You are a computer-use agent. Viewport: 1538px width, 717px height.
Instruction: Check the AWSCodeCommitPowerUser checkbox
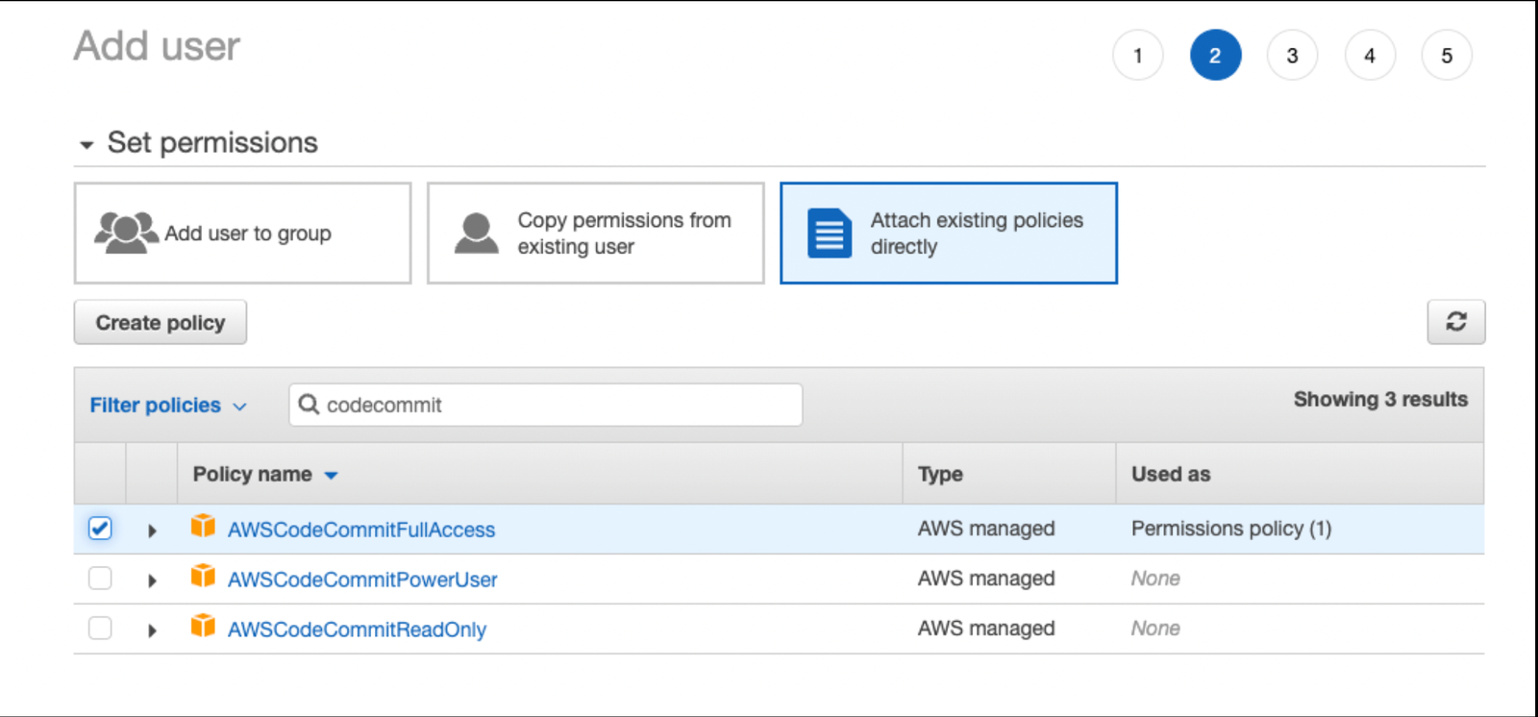pyautogui.click(x=100, y=578)
